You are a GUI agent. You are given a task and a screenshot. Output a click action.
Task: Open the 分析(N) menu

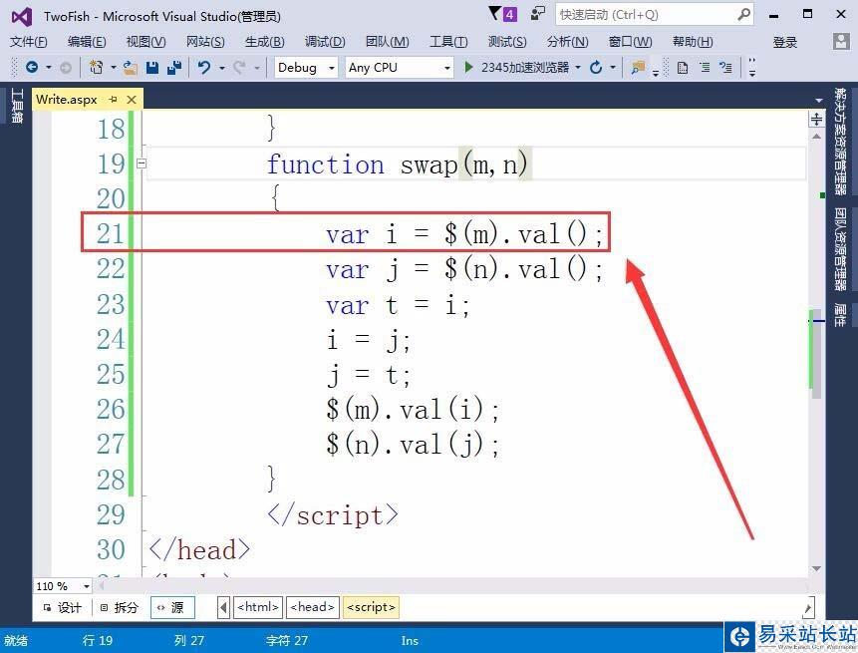coord(568,42)
